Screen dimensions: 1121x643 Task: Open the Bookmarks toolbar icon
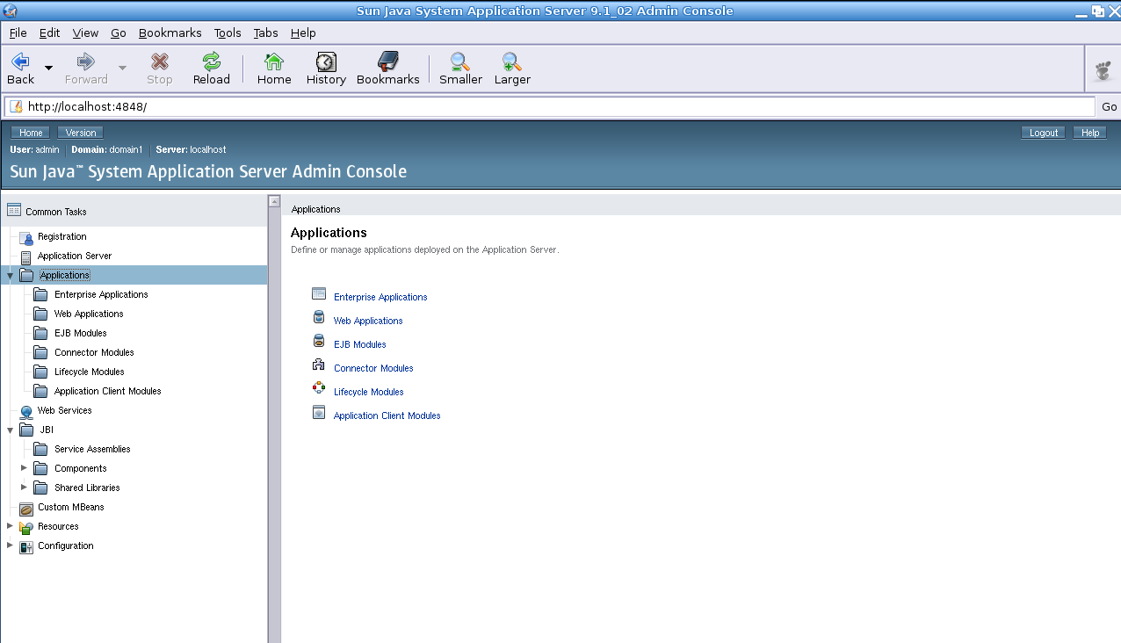click(x=387, y=61)
